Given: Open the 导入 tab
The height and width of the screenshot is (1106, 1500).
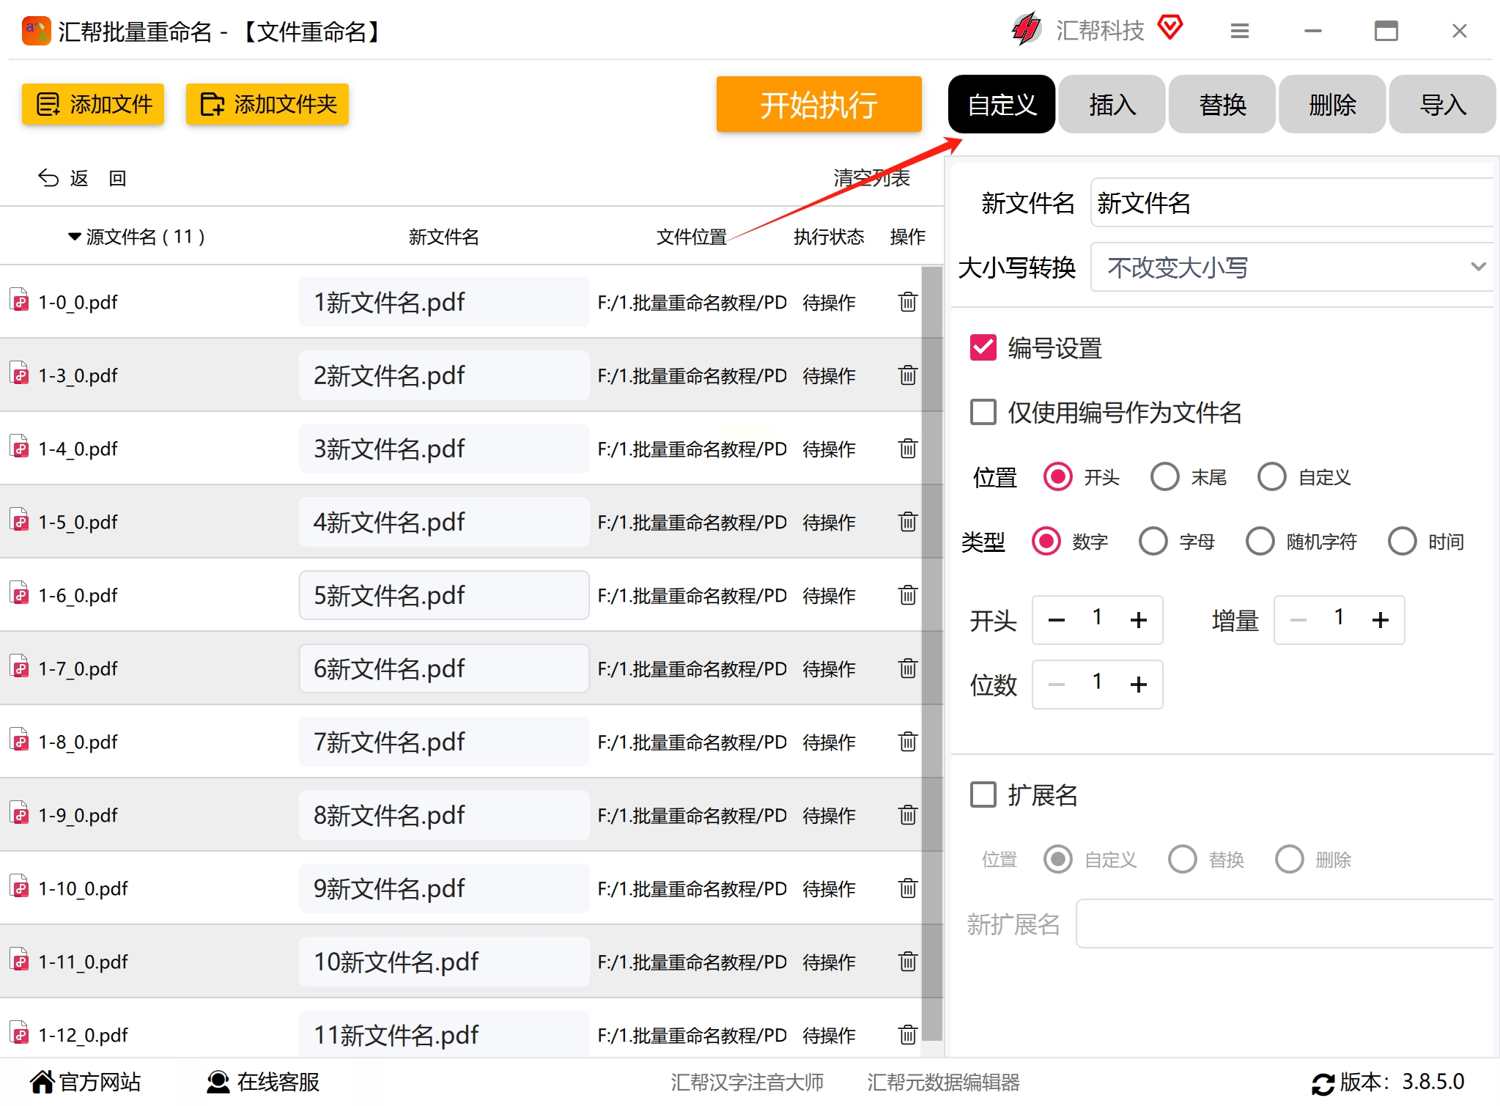Looking at the screenshot, I should click(x=1441, y=105).
